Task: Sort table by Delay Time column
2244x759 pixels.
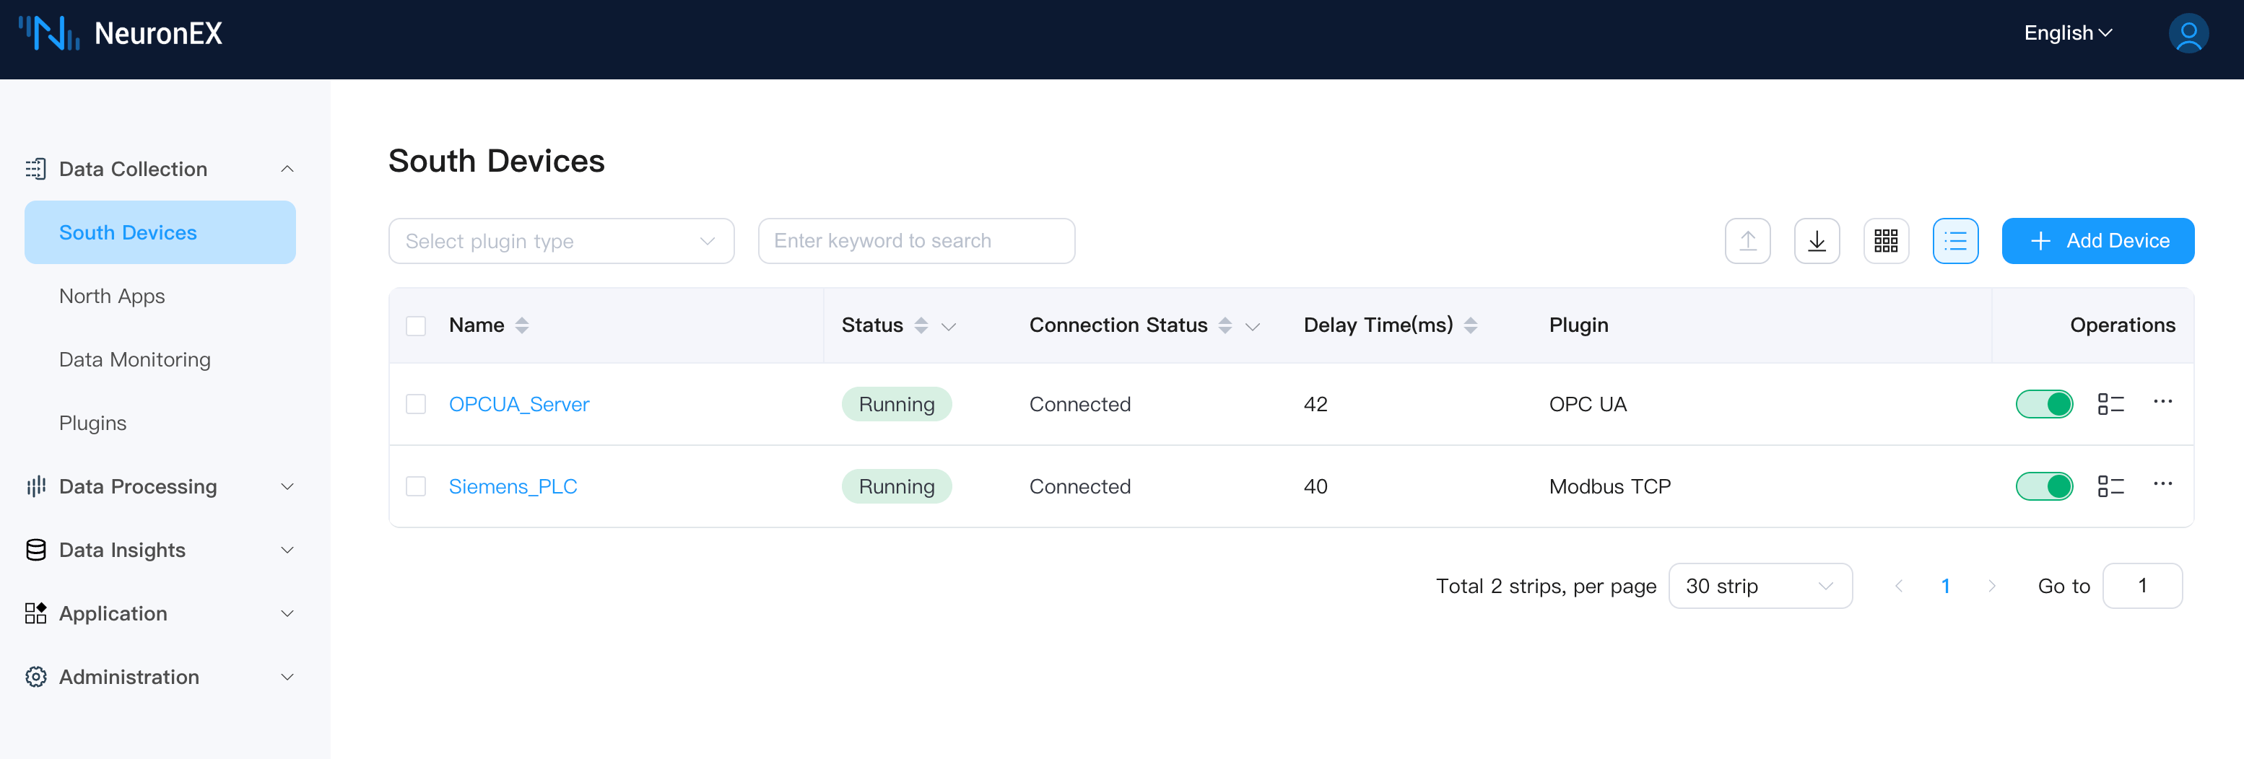Action: pos(1471,325)
